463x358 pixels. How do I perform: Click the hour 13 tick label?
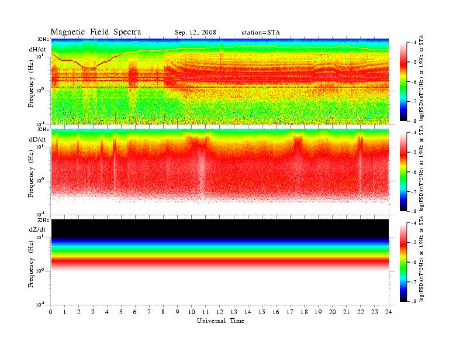tap(234, 312)
